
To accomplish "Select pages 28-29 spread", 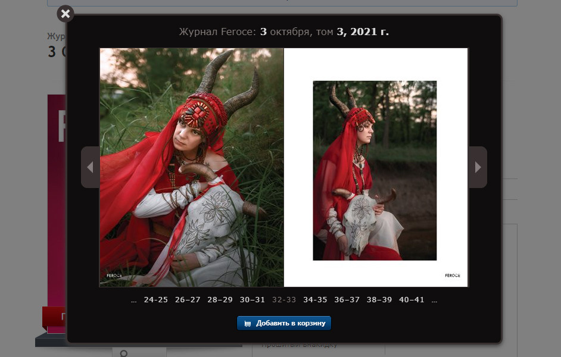I will coord(220,300).
